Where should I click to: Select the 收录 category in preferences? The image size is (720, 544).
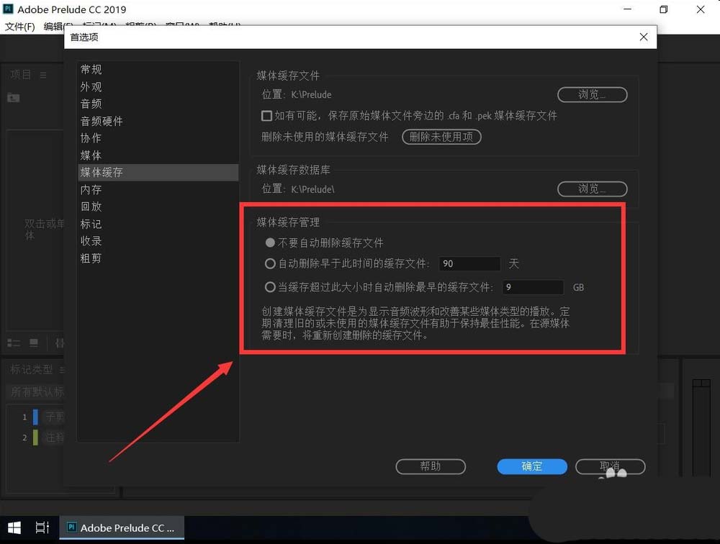91,241
